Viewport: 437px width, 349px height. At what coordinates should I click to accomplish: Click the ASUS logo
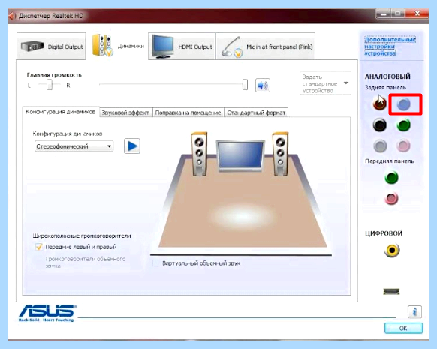[x=47, y=313]
